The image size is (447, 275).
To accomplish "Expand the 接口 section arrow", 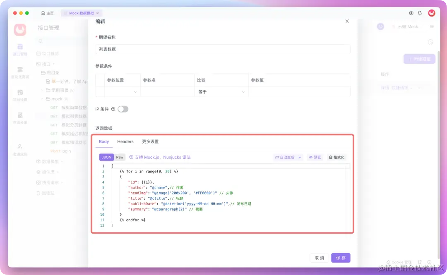I will [x=53, y=64].
